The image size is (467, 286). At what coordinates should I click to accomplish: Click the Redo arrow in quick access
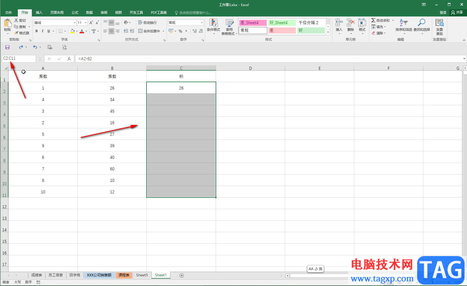coord(21,47)
